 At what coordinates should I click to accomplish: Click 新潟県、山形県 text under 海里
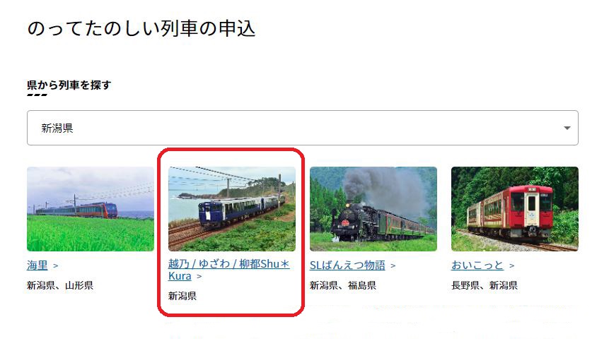pos(60,286)
